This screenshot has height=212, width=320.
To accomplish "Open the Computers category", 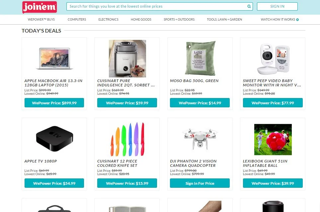I will 77,19.
